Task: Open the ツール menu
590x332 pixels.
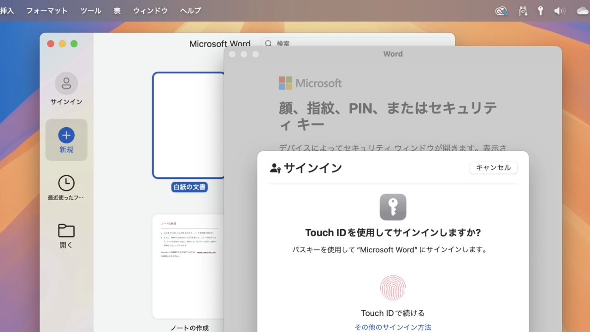Action: pos(91,11)
